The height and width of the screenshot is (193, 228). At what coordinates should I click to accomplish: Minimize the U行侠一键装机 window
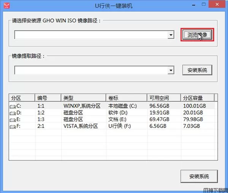click(x=193, y=5)
